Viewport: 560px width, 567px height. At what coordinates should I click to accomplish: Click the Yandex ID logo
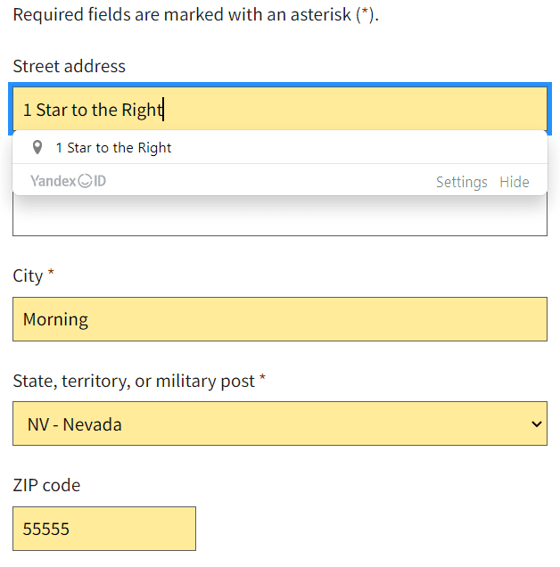tap(68, 181)
